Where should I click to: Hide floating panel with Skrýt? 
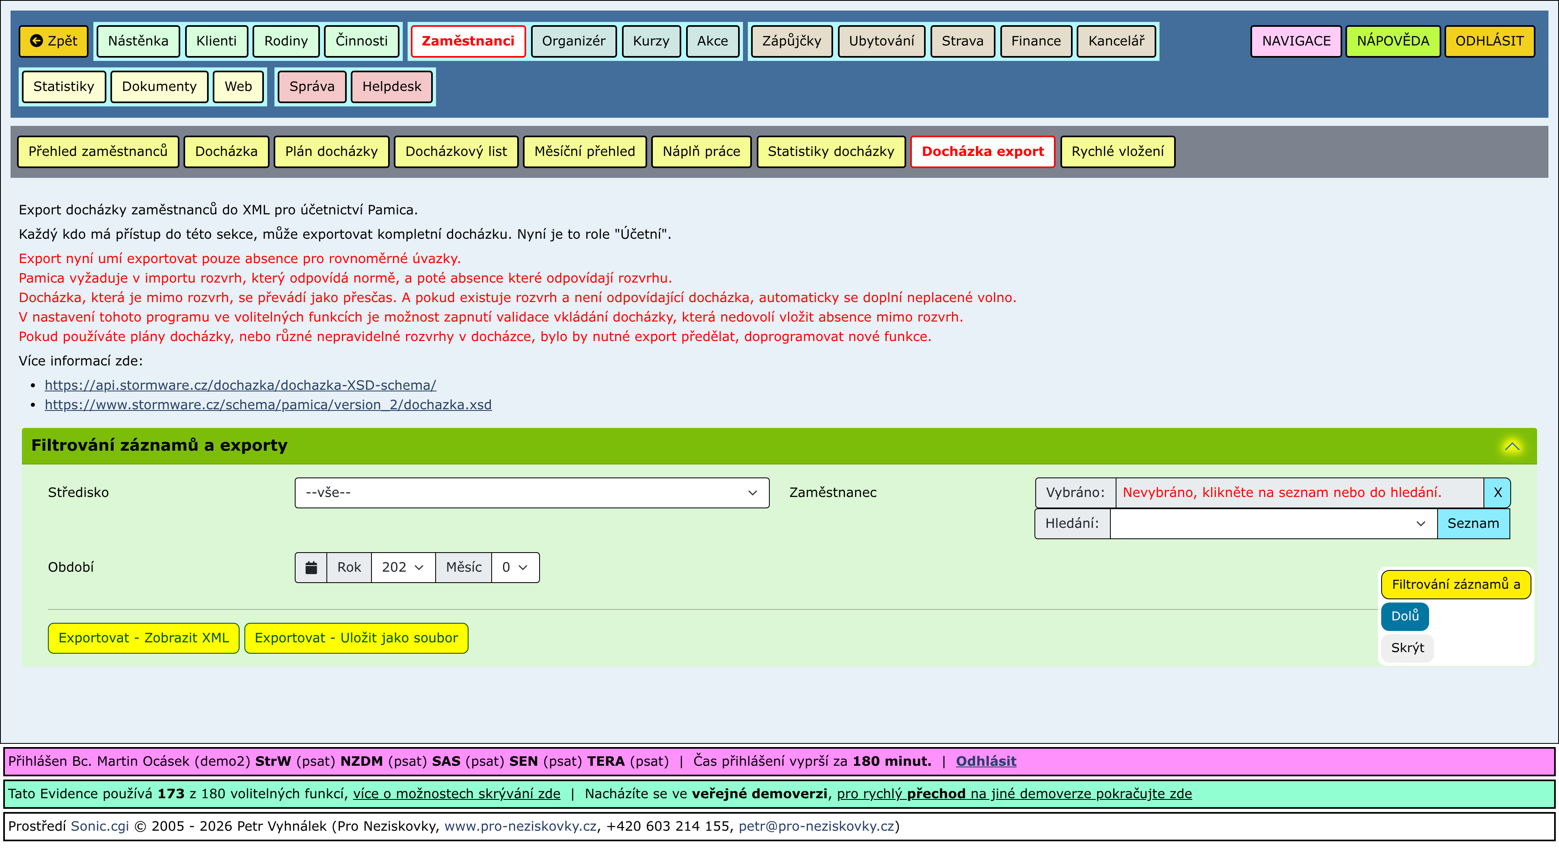1407,648
